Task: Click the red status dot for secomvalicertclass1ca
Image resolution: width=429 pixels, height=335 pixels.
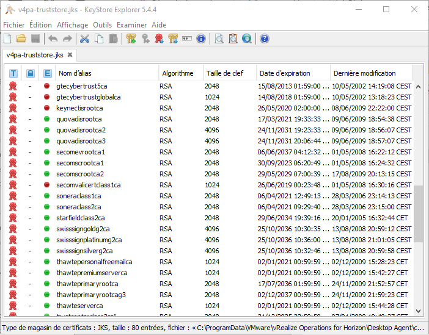Action: pyautogui.click(x=47, y=185)
